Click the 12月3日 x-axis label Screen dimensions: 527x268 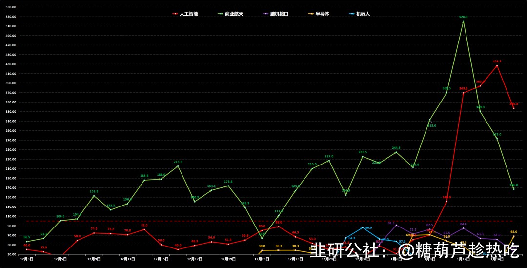26,259
